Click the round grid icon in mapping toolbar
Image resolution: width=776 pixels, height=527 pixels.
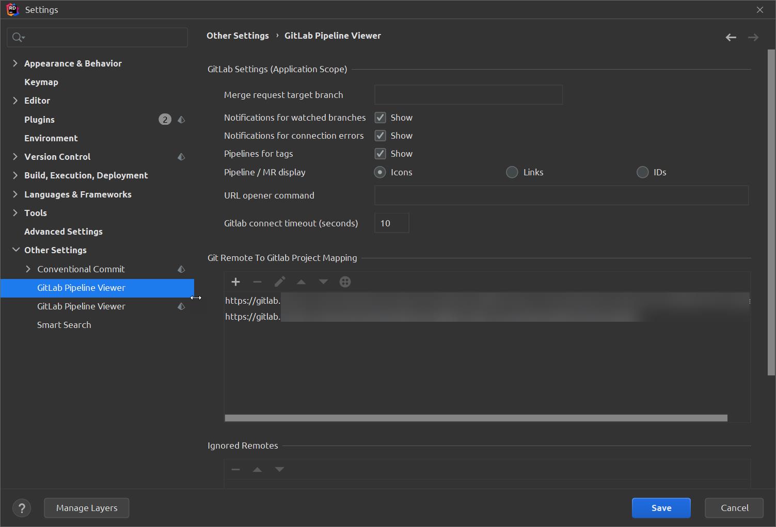[x=345, y=282]
